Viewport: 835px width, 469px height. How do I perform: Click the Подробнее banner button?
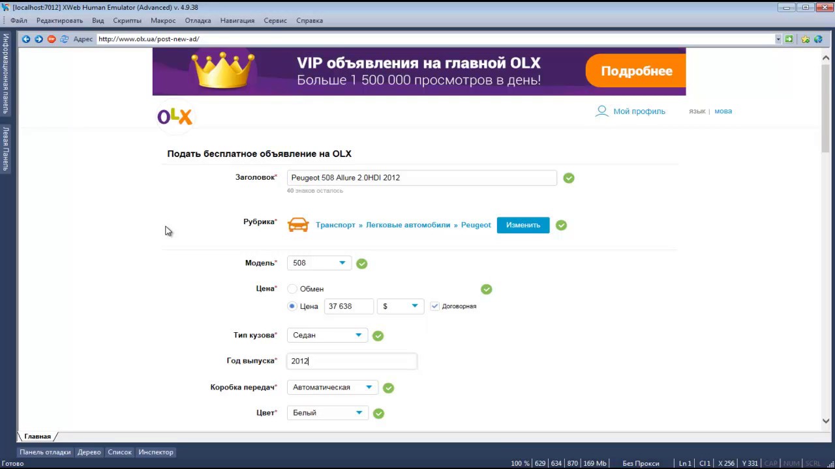636,71
